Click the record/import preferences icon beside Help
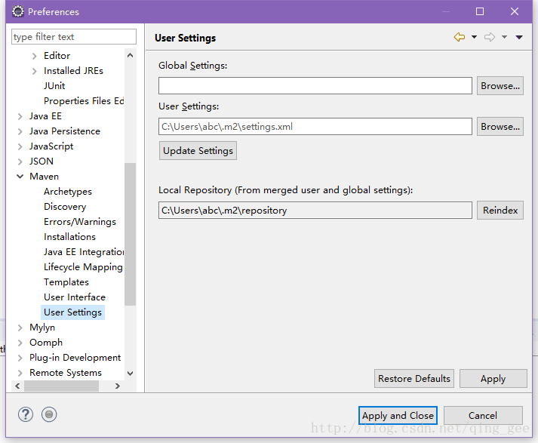The height and width of the screenshot is (443, 538). pyautogui.click(x=49, y=414)
